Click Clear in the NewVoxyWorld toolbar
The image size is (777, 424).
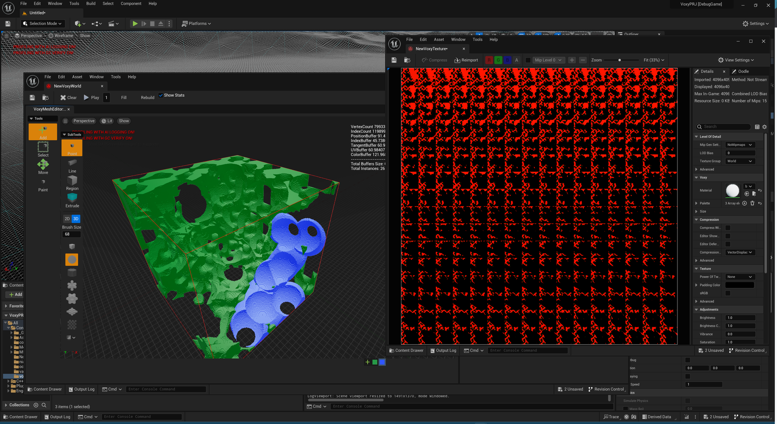tap(68, 97)
